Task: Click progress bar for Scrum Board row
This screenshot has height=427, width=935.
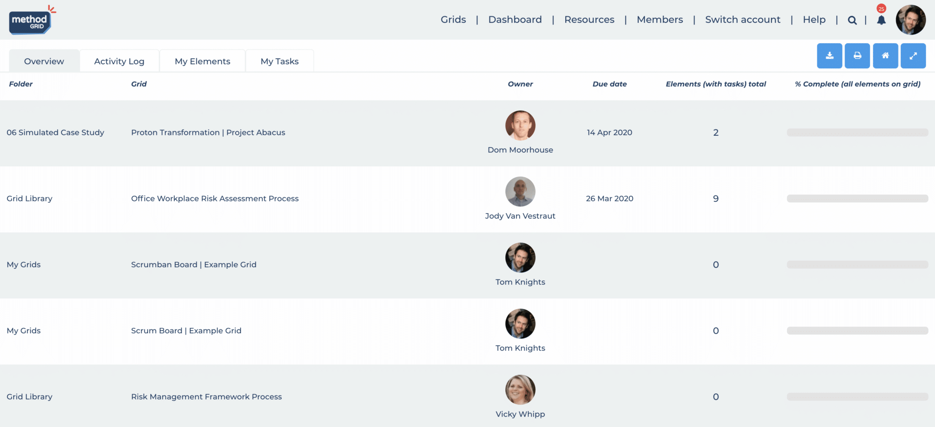Action: (x=857, y=331)
